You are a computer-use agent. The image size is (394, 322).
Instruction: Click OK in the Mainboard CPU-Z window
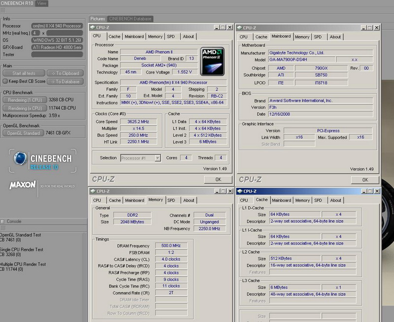pos(365,180)
